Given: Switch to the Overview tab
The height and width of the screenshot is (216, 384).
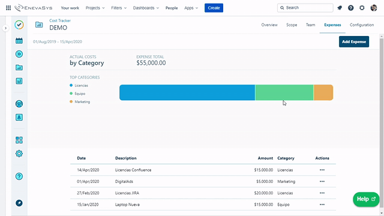Looking at the screenshot, I should click(269, 25).
